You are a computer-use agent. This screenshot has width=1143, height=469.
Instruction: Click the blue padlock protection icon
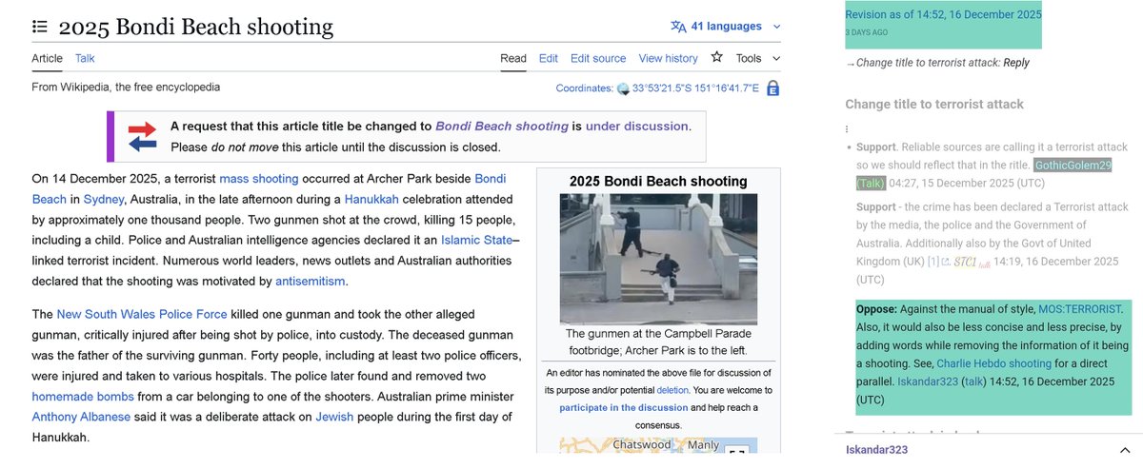pos(772,88)
